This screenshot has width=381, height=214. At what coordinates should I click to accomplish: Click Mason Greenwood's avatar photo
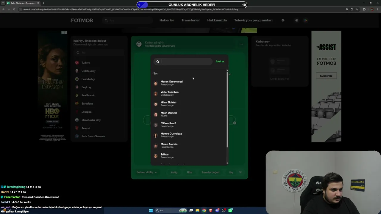pos(155,83)
